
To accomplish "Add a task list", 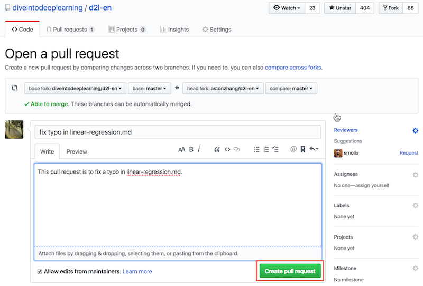I will pos(275,149).
